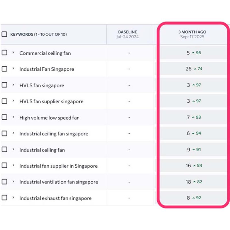The height and width of the screenshot is (230, 230).
Task: Click the 3 Month Ago column header
Action: [x=192, y=34]
